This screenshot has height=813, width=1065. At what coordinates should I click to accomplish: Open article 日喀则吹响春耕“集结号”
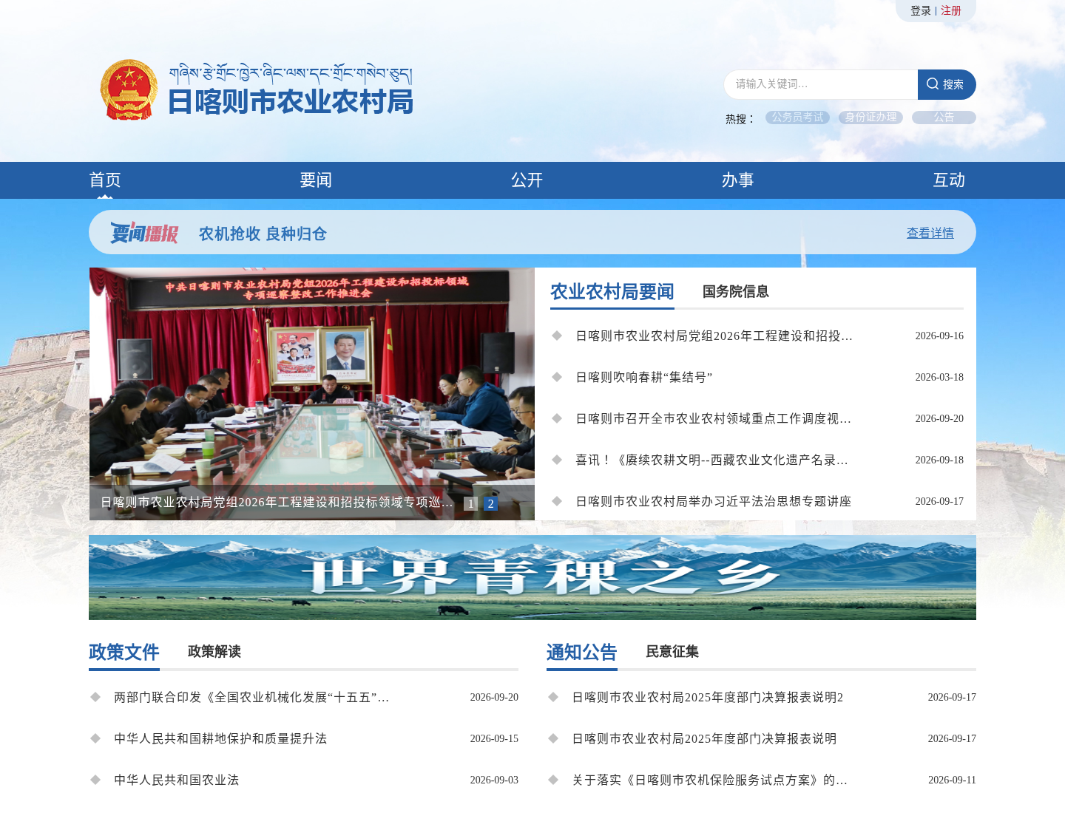coord(644,378)
